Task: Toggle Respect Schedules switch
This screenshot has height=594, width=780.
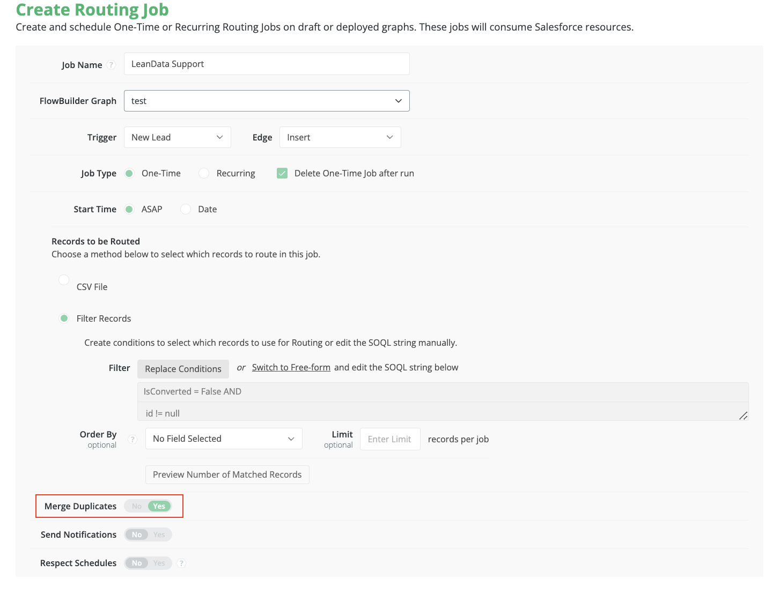Action: (x=148, y=563)
